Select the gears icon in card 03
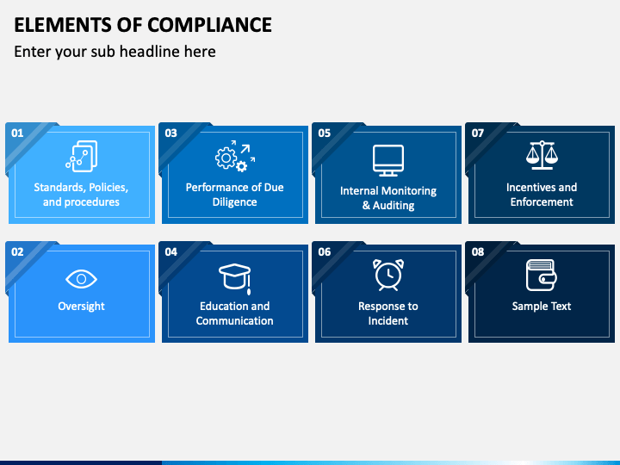This screenshot has width=620, height=465. coord(235,156)
